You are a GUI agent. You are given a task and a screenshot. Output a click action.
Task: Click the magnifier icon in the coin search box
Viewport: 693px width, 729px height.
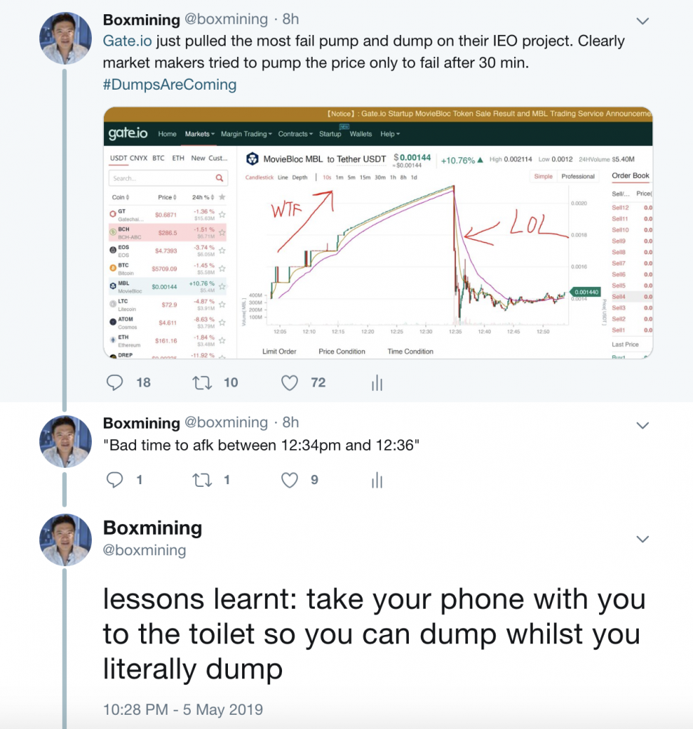(220, 178)
